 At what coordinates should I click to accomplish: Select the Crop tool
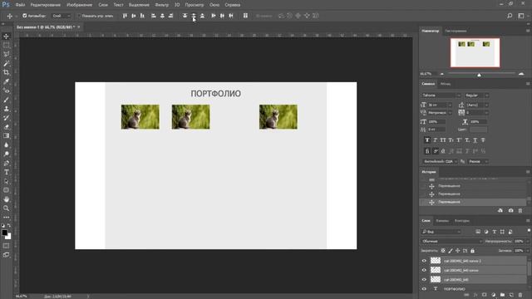pyautogui.click(x=6, y=72)
